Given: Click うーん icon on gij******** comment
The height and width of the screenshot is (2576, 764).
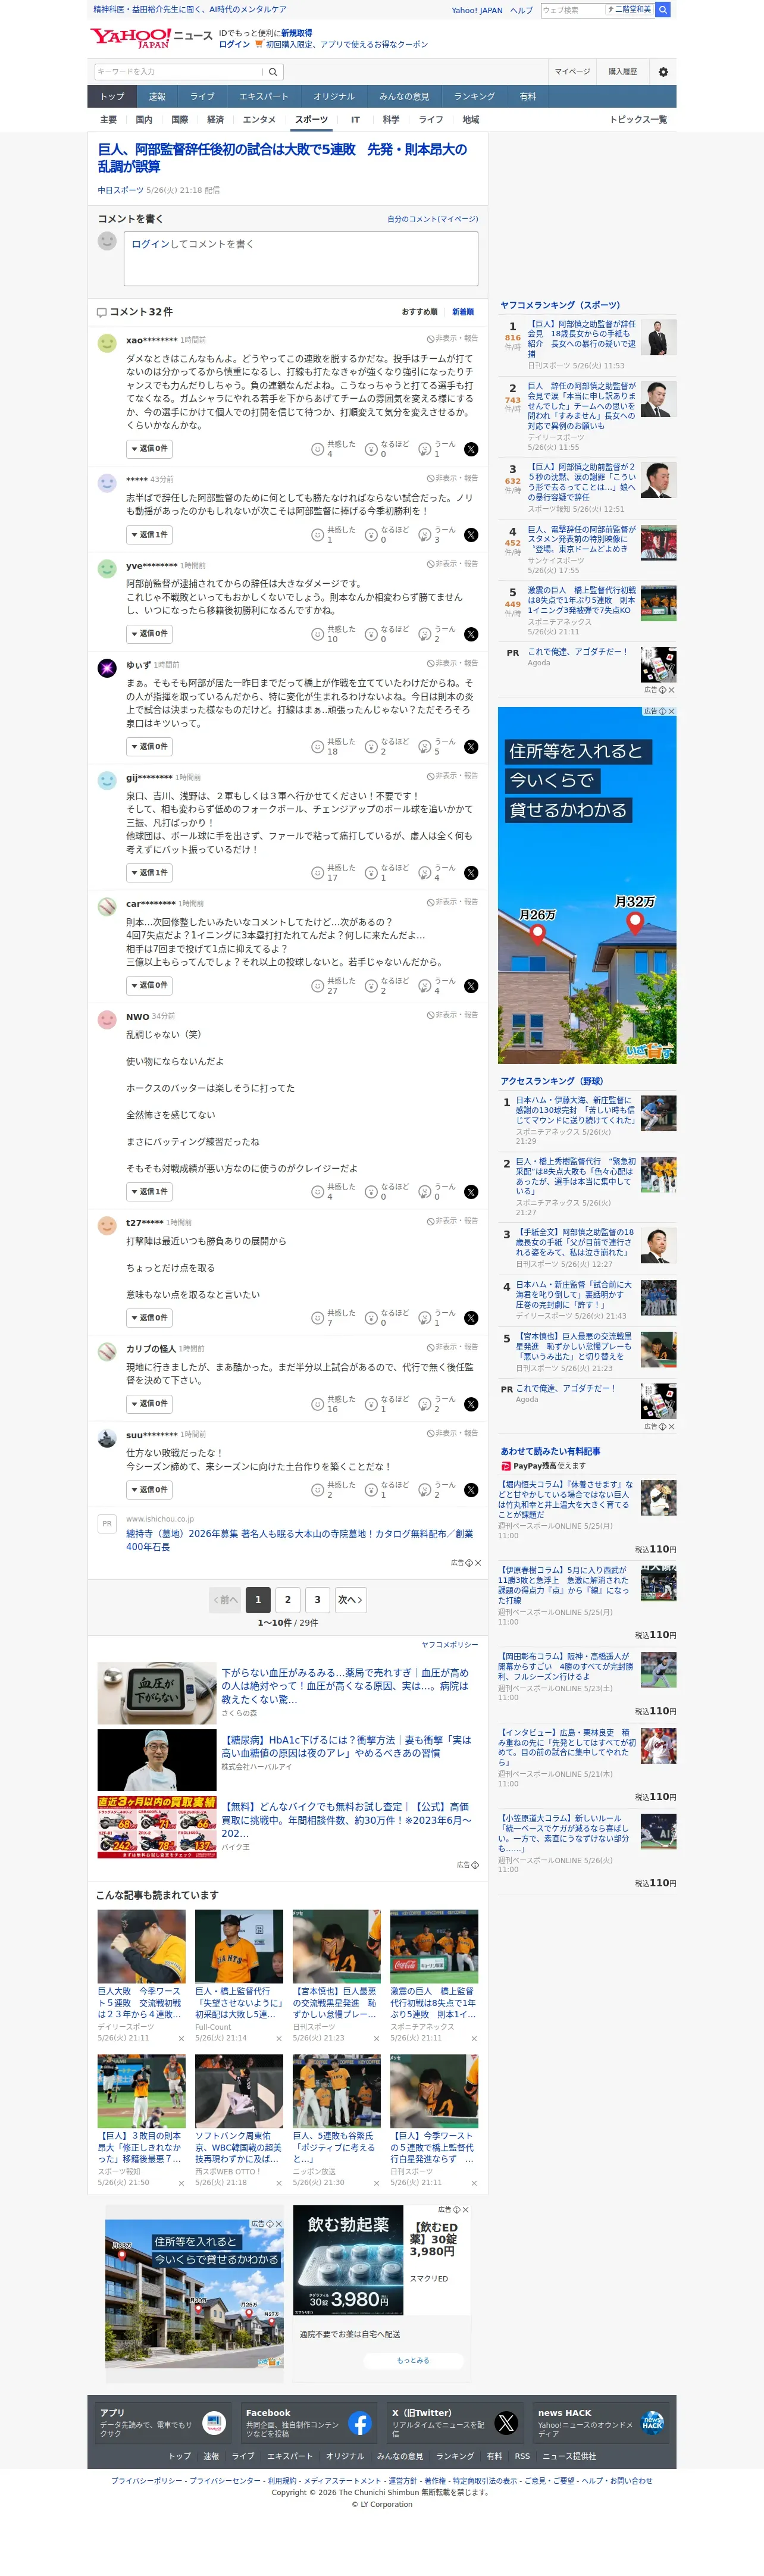Looking at the screenshot, I should click(424, 873).
